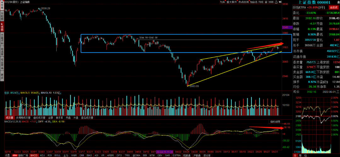The height and width of the screenshot is (157, 340).
Task: Select the MACD indicator tab
Action: pyautogui.click(x=34, y=155)
